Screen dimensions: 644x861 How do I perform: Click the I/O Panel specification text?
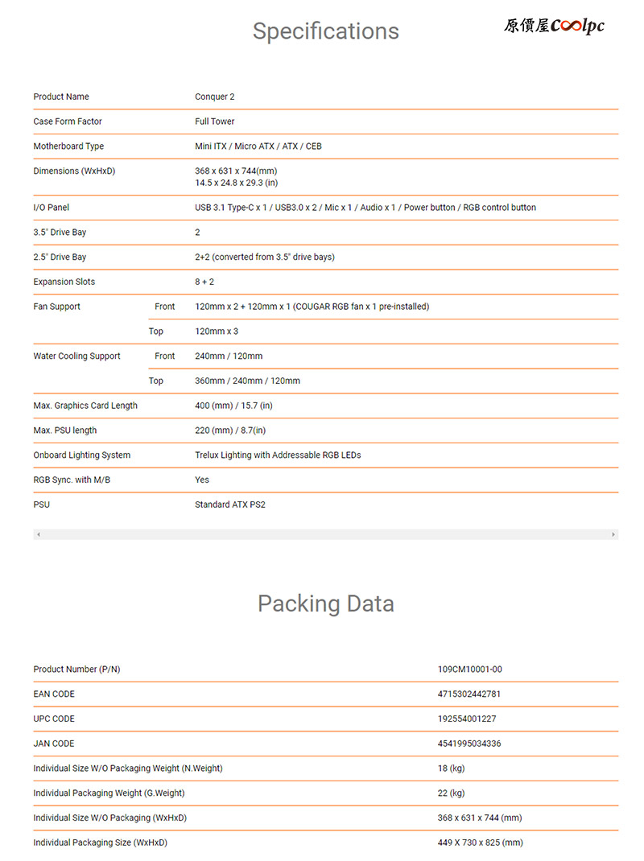pyautogui.click(x=365, y=208)
